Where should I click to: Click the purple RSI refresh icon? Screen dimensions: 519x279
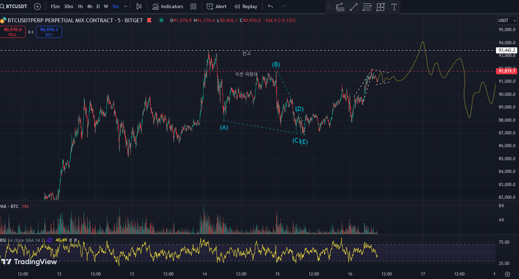50,240
